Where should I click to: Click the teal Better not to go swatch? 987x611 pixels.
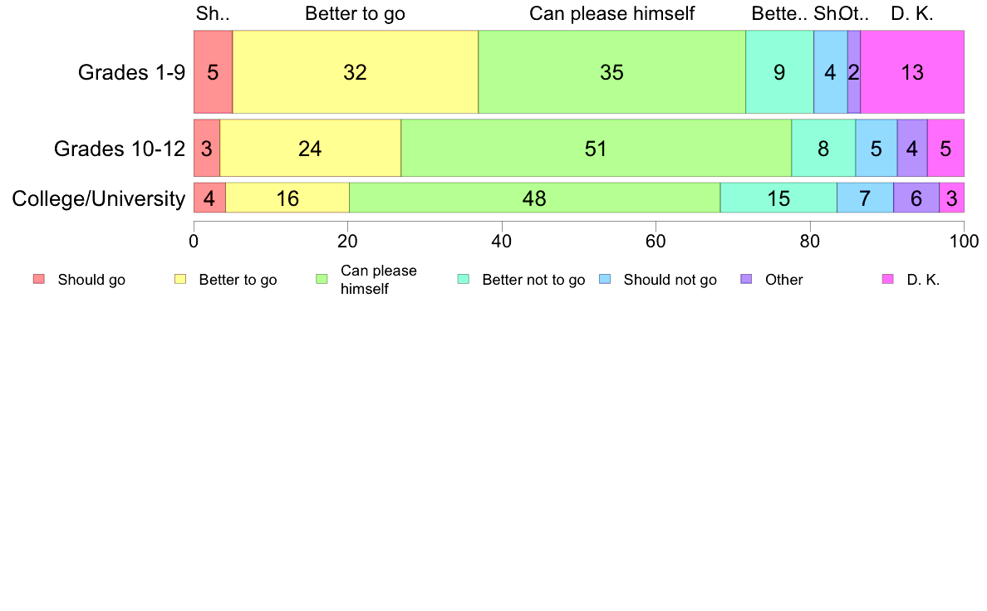point(464,279)
